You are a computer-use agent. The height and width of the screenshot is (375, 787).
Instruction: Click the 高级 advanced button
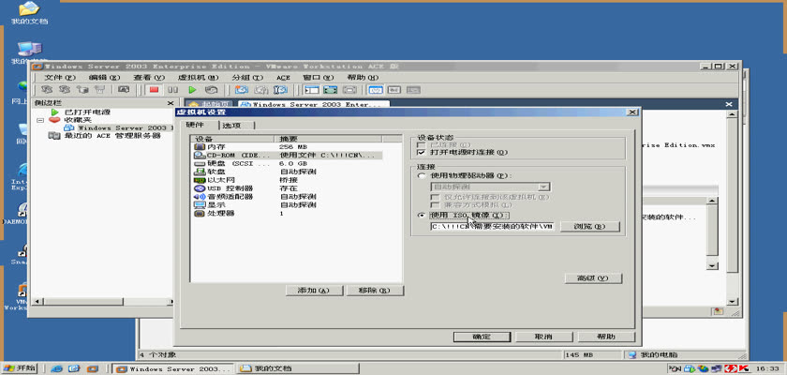(x=593, y=277)
